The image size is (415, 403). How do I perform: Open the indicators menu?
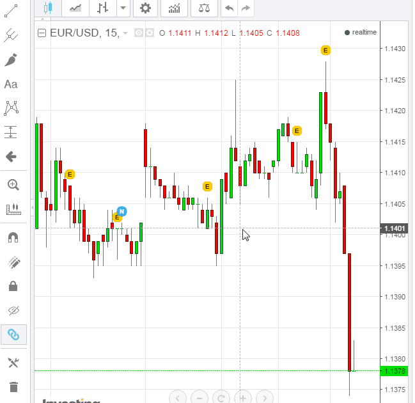(x=174, y=8)
